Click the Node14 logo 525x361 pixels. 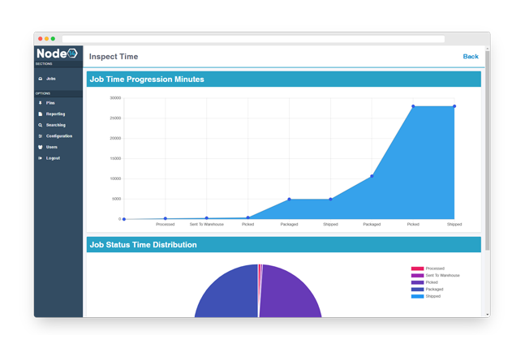(57, 54)
